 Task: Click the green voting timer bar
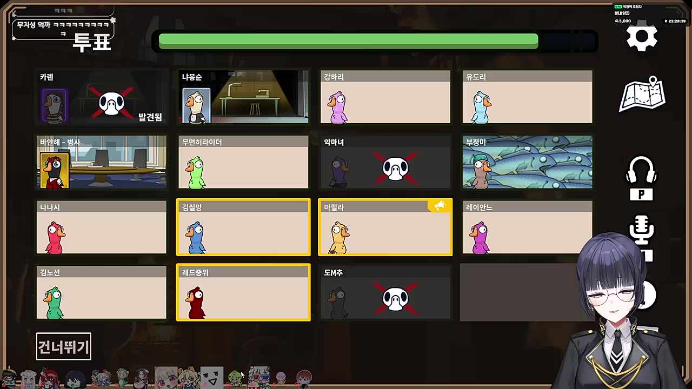click(x=348, y=41)
